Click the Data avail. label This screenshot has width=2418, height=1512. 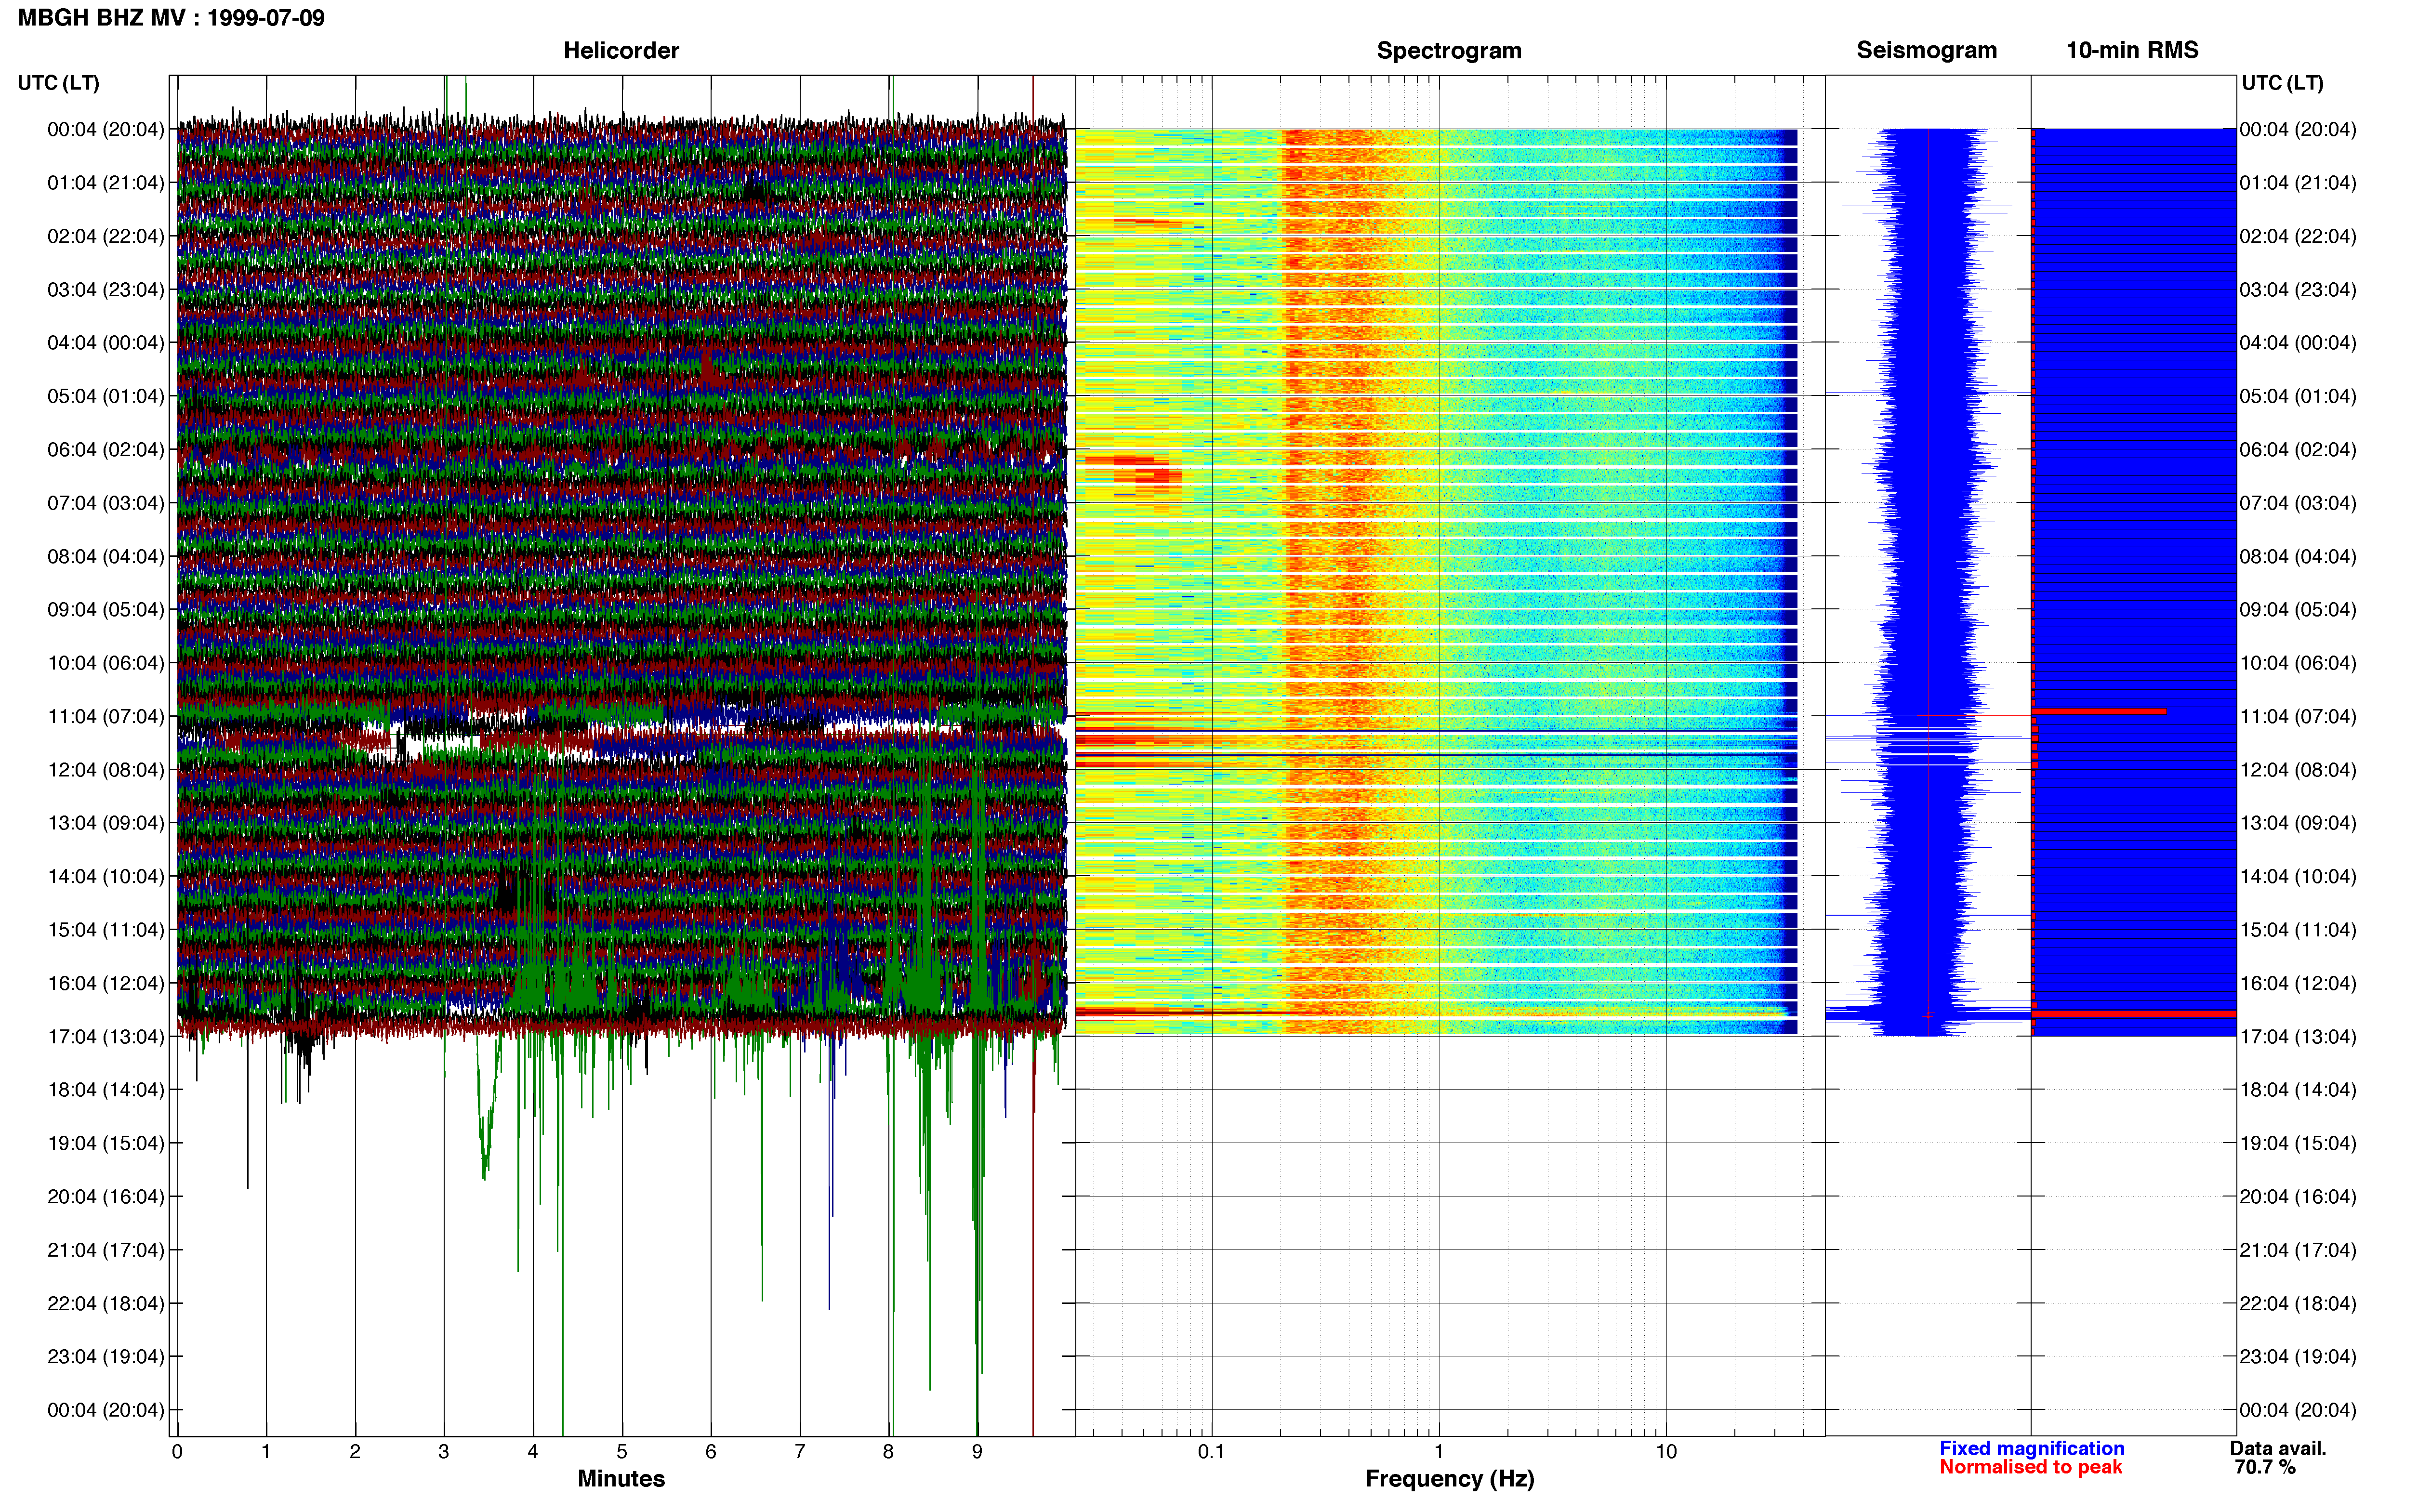tap(2278, 1448)
